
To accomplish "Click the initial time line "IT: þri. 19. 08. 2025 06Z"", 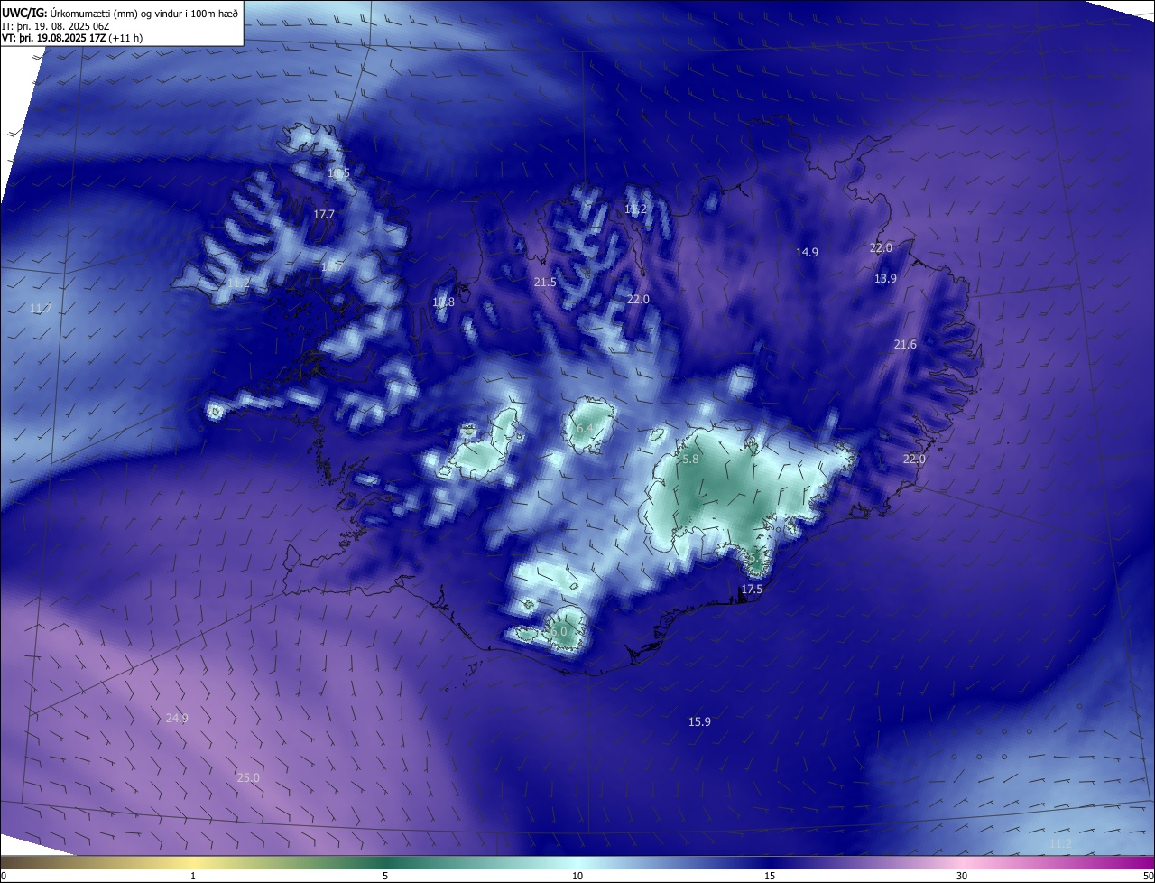I will click(56, 26).
